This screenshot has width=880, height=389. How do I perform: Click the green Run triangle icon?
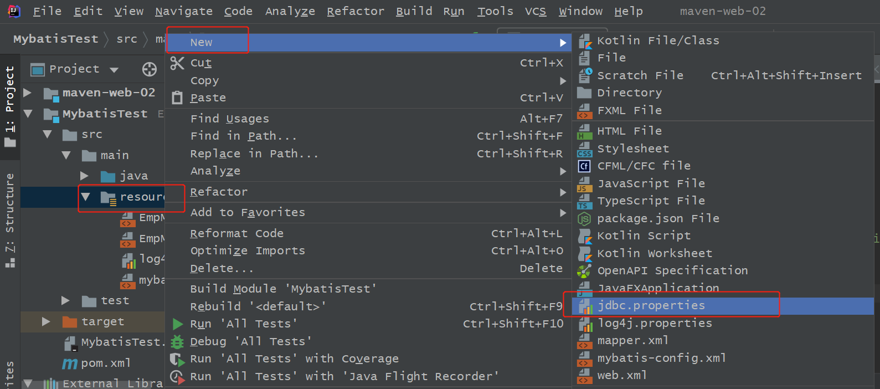[x=178, y=324]
